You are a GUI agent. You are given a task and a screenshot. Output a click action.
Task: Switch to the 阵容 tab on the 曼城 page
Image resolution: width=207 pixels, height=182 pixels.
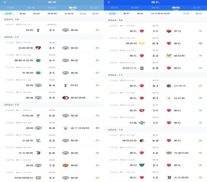[x=52, y=8]
